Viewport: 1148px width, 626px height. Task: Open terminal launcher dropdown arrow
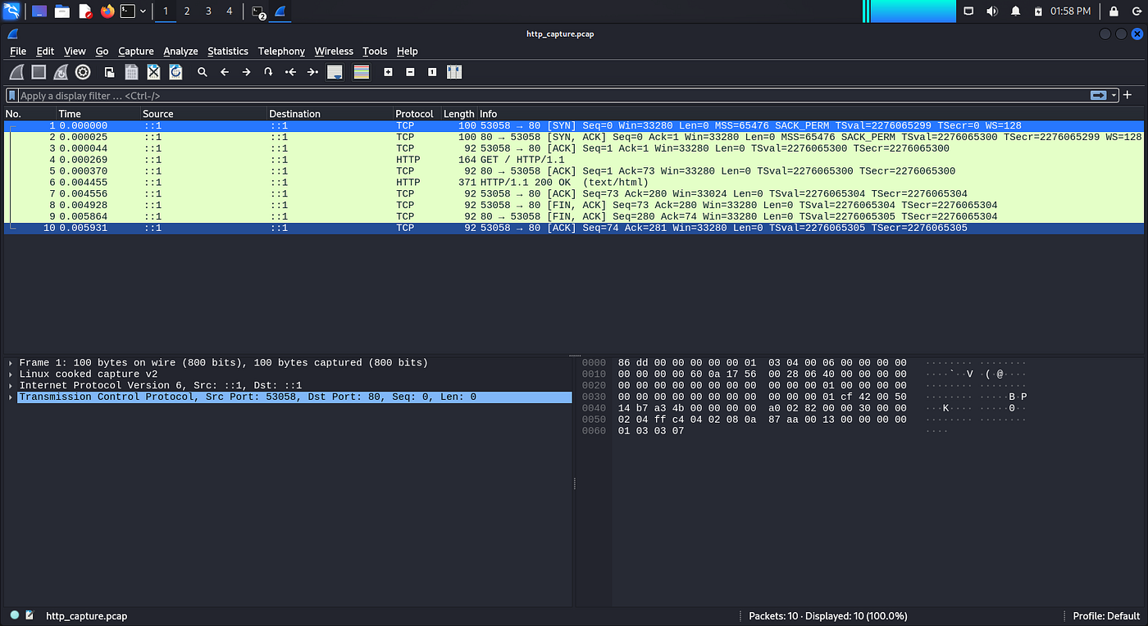(143, 11)
